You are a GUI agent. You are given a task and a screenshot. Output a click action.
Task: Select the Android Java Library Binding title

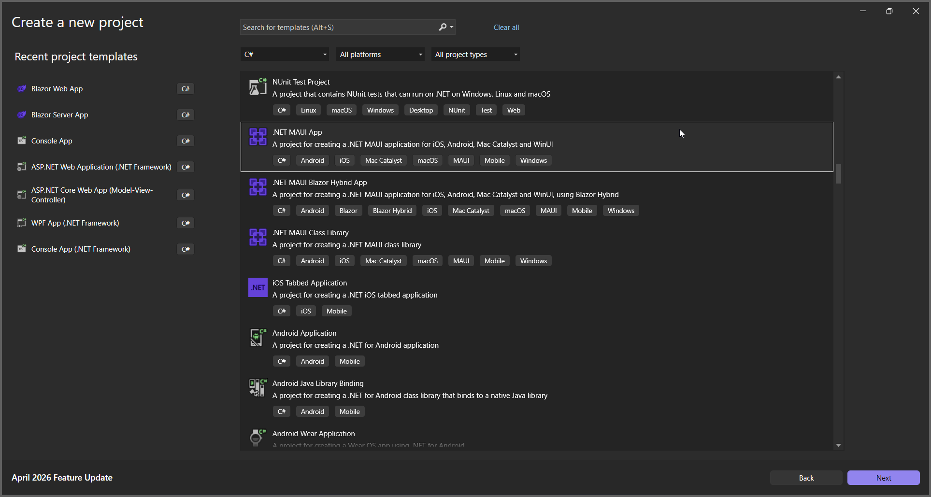[x=318, y=383]
